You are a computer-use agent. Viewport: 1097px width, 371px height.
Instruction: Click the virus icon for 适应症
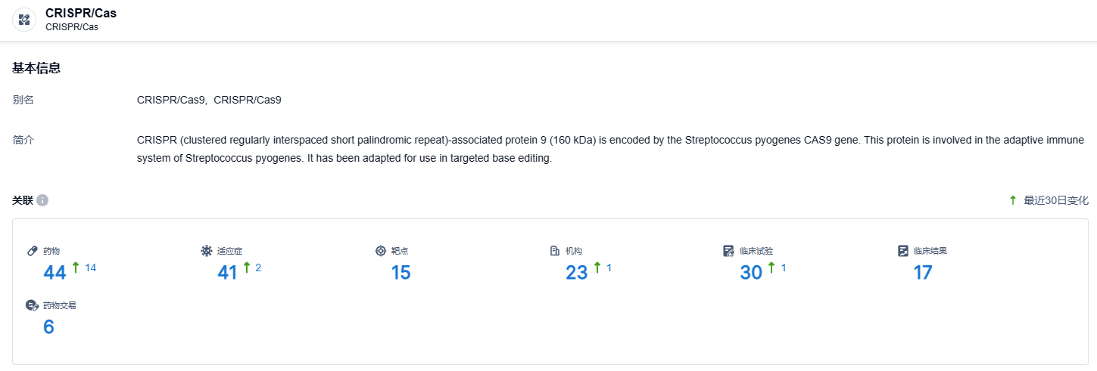click(207, 251)
